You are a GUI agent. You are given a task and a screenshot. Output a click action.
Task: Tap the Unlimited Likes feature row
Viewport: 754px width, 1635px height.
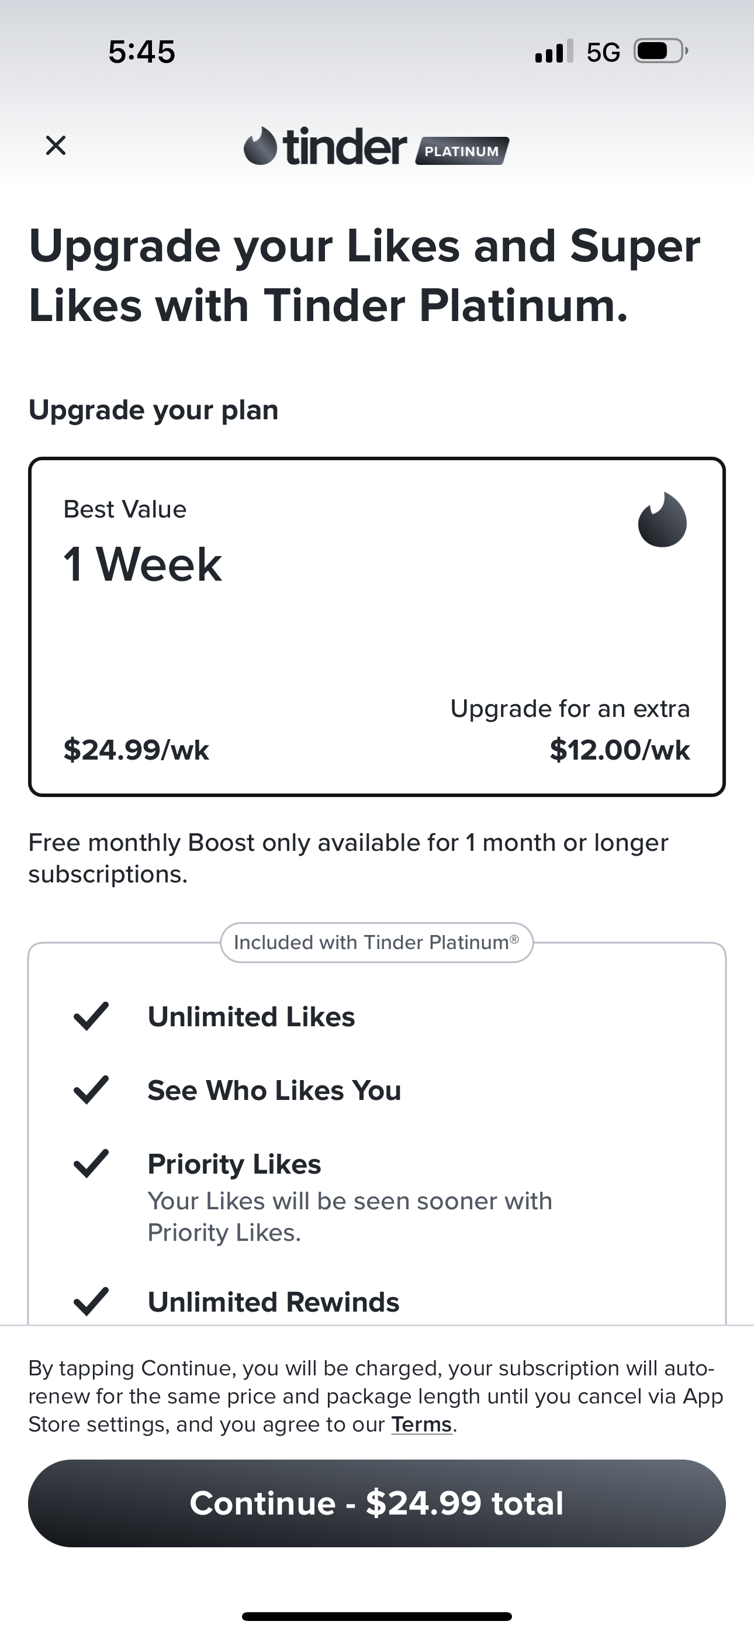click(251, 1017)
